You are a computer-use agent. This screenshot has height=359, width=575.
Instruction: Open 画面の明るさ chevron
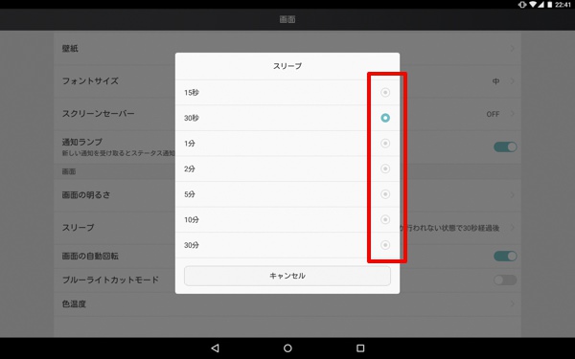click(513, 195)
